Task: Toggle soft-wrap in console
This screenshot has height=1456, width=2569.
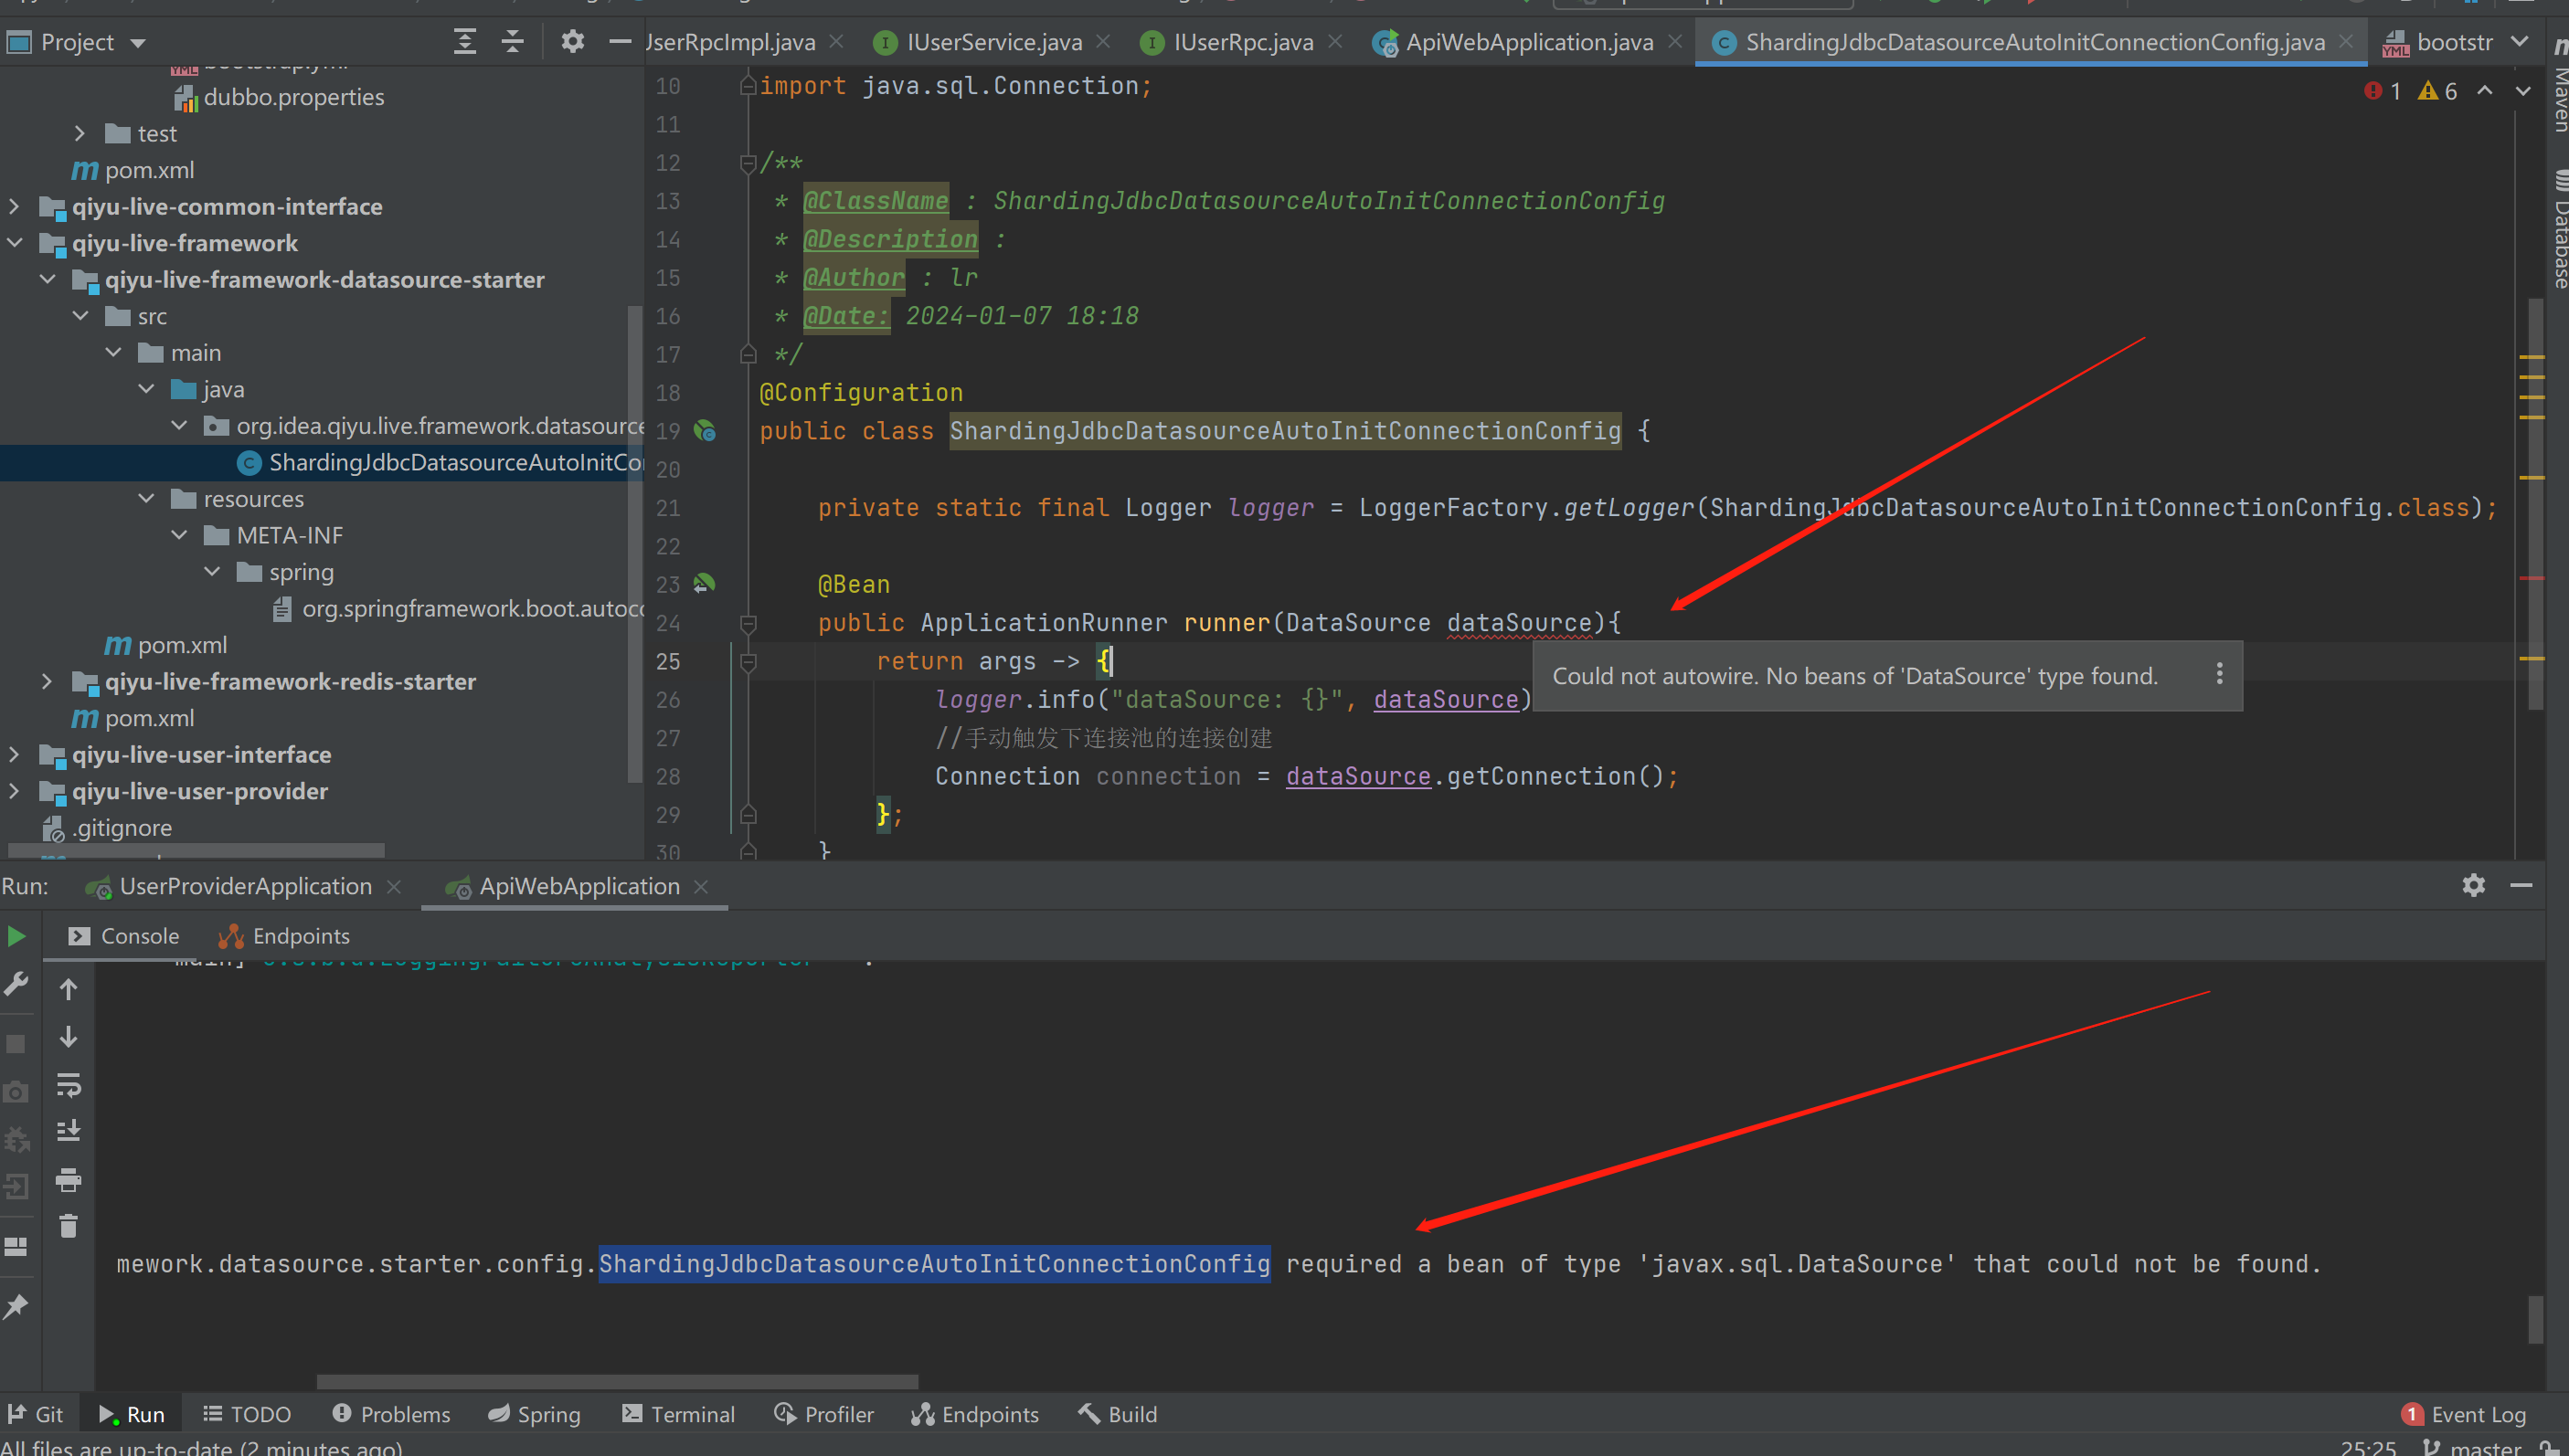Action: pos(68,1084)
